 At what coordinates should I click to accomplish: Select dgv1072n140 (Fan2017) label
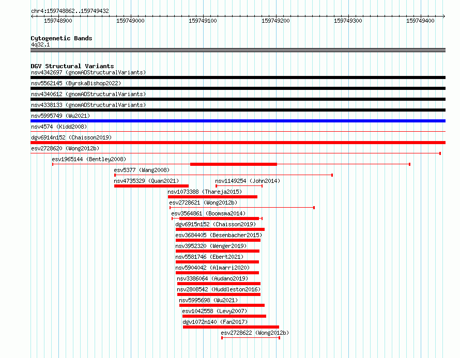[215, 322]
